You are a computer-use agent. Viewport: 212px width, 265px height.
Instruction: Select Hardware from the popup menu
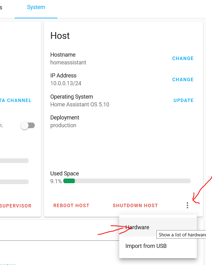click(x=137, y=227)
